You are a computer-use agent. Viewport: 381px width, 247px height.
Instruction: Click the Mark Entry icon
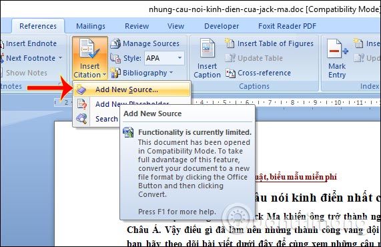(337, 49)
